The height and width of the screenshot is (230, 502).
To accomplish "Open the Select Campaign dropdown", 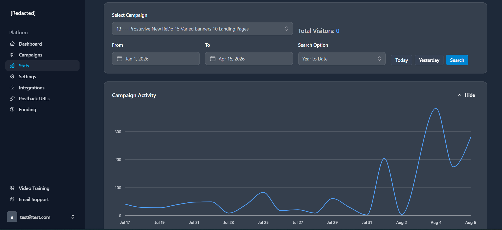I will [x=202, y=29].
